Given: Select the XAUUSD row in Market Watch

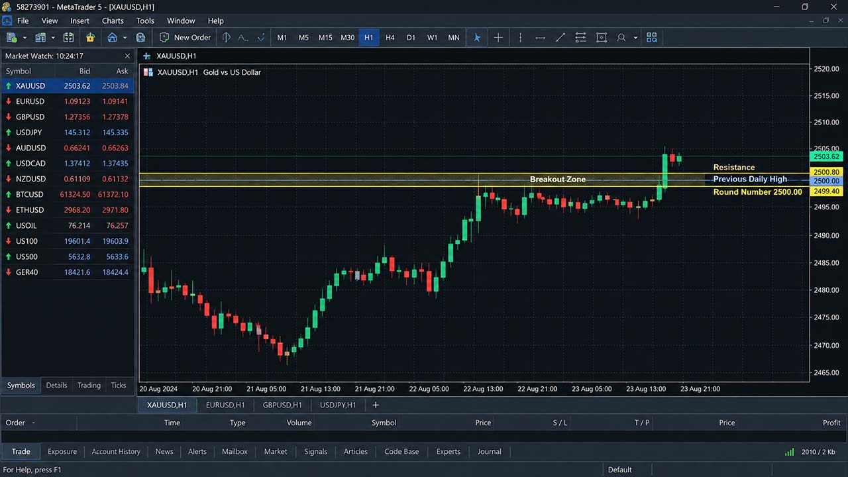Looking at the screenshot, I should (x=68, y=85).
